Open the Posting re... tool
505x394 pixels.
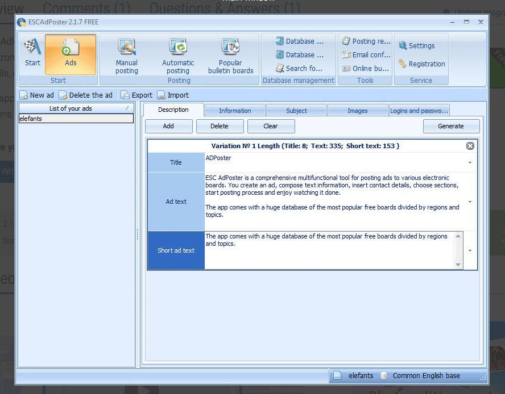(366, 41)
